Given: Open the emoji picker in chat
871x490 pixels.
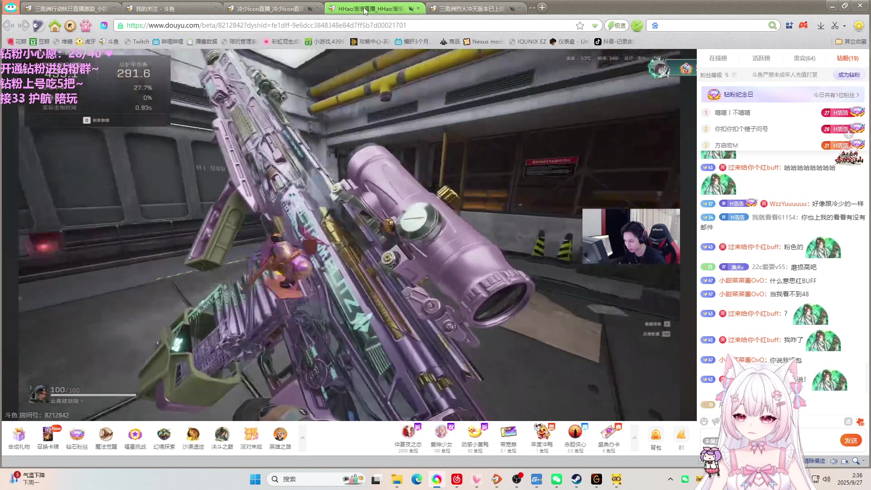Looking at the screenshot, I should coord(704,421).
